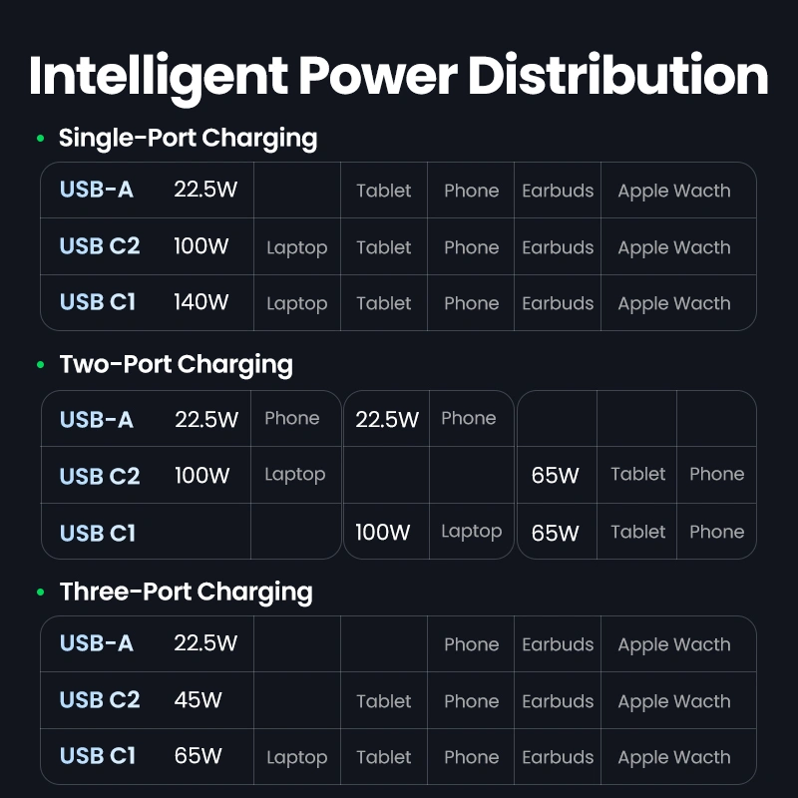
Task: Click Earbuds in three-port USB-A row
Action: coord(558,644)
